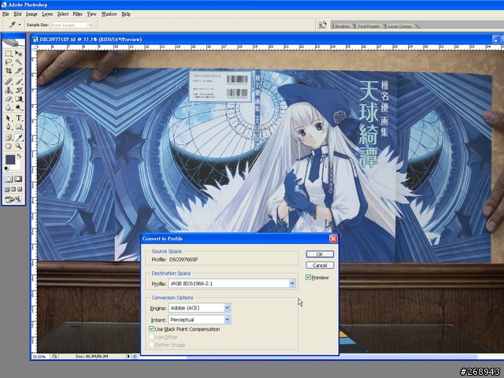The width and height of the screenshot is (504, 378).
Task: Select the Slice tool
Action: point(18,70)
